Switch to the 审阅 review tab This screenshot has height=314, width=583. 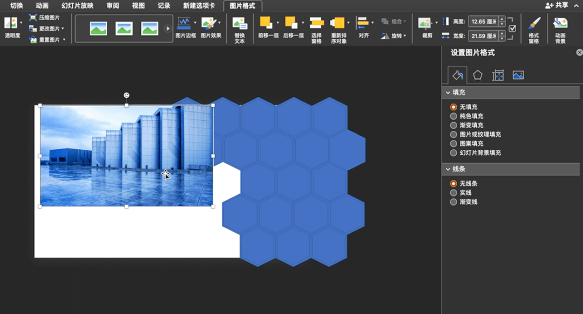(113, 5)
